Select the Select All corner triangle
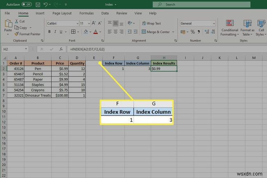This screenshot has width=267, height=178. [4, 58]
